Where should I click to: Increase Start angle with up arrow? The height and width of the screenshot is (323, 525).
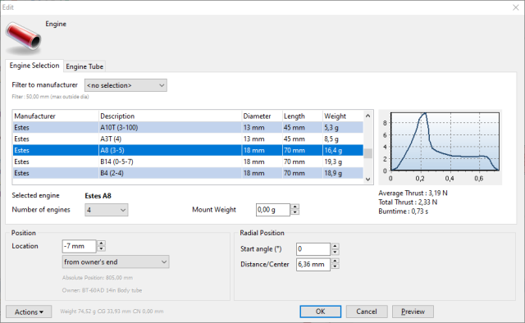coord(336,246)
